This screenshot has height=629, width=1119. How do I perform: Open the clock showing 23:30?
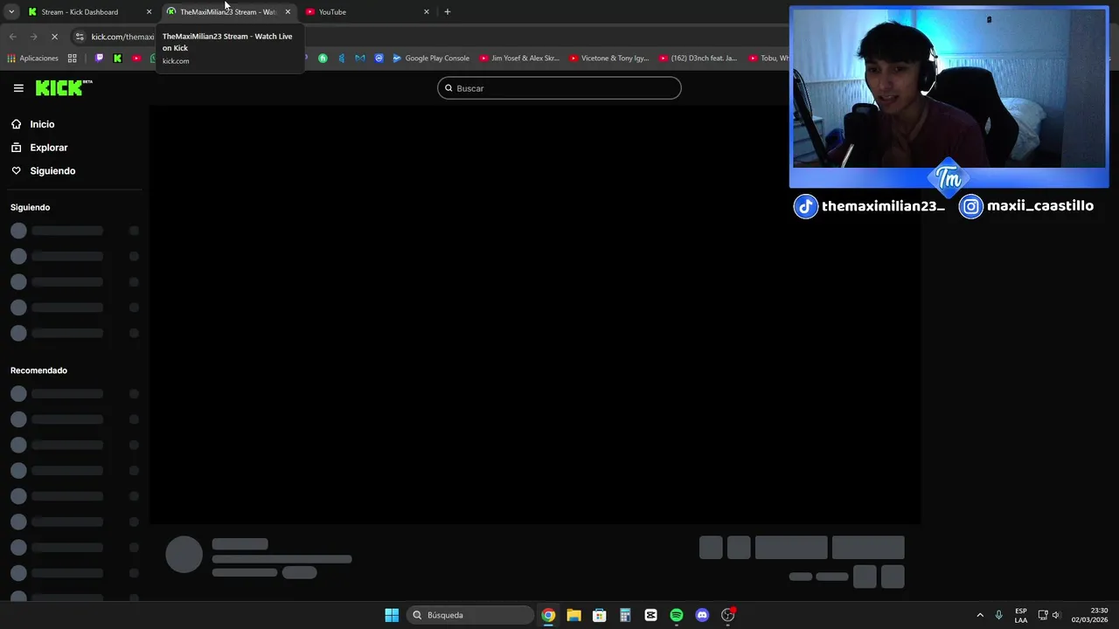coord(1089,615)
